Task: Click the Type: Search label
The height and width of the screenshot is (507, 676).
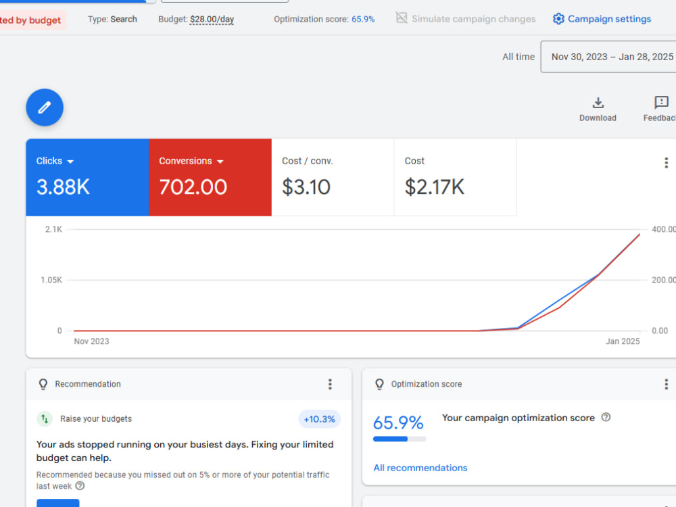Action: (x=112, y=20)
